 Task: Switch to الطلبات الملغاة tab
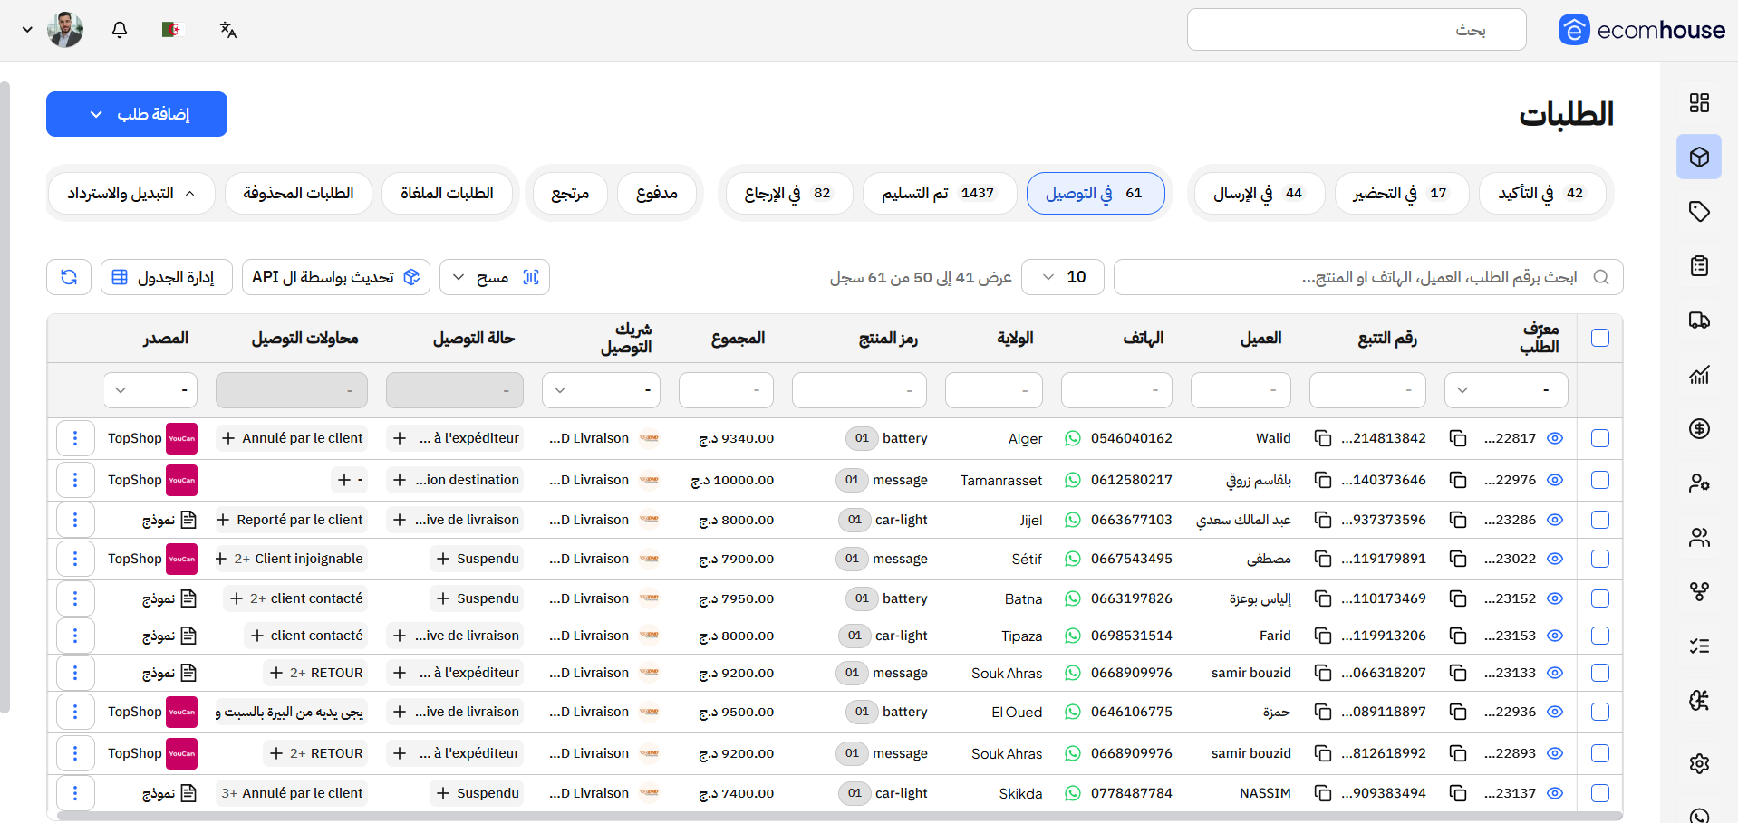coord(447,193)
